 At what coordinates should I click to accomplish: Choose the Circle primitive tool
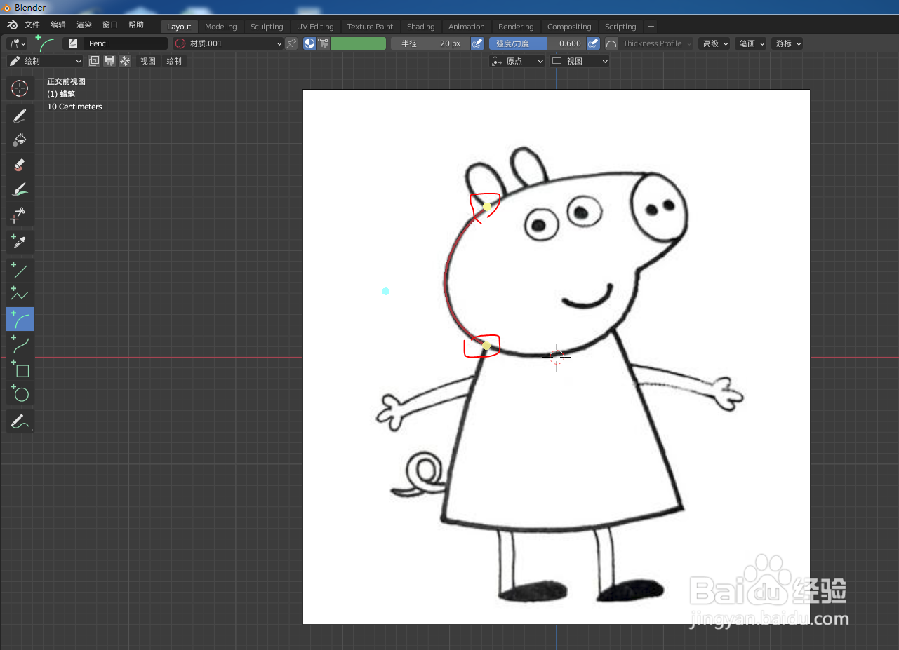[x=20, y=393]
